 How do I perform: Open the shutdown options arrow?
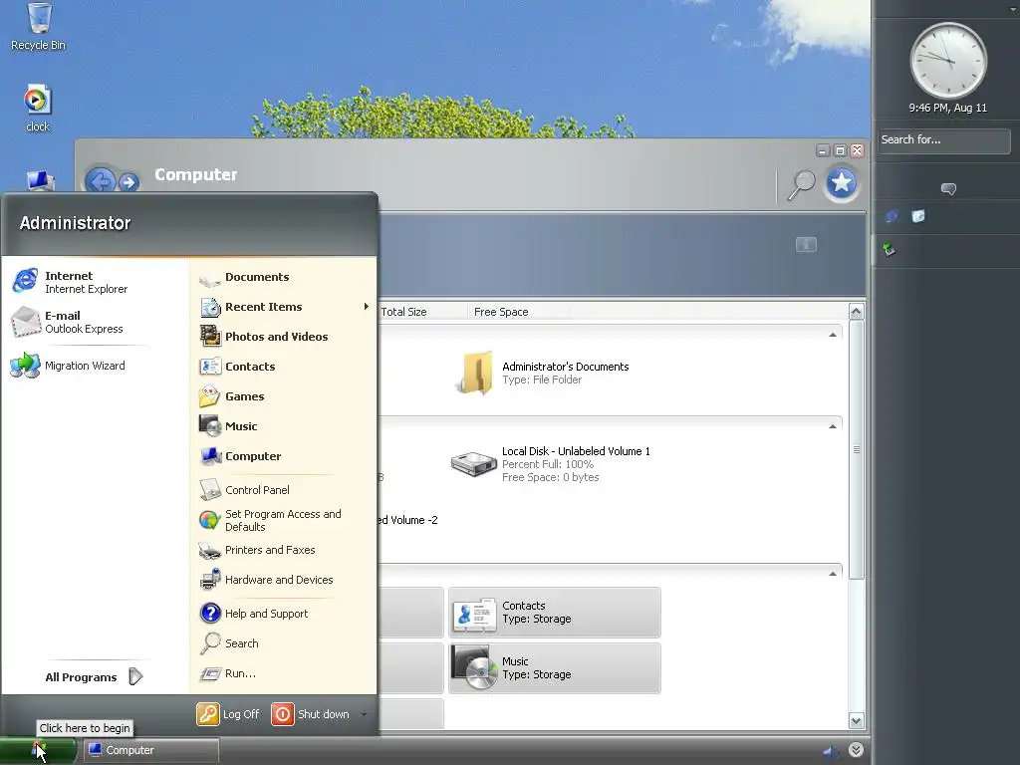pos(365,714)
